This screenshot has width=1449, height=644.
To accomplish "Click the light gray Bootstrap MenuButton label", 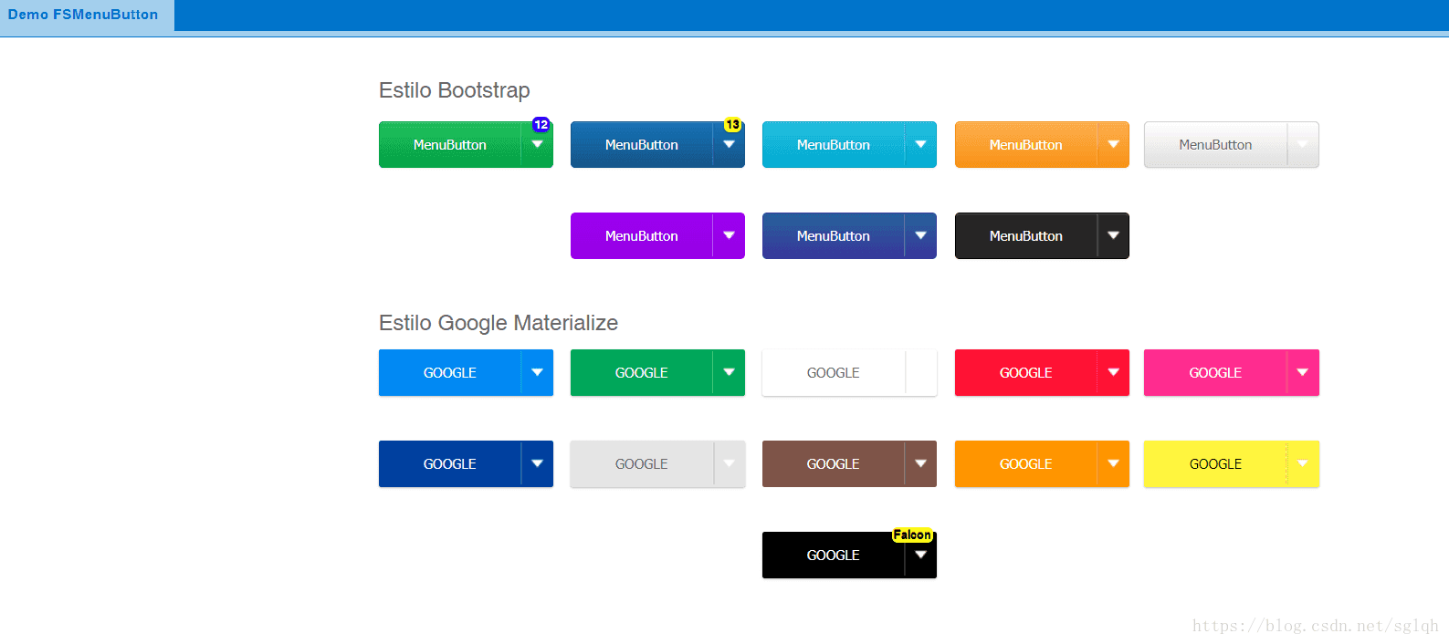I will [1215, 145].
